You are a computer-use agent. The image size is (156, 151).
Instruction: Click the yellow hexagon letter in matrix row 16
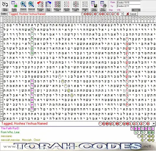72,95
